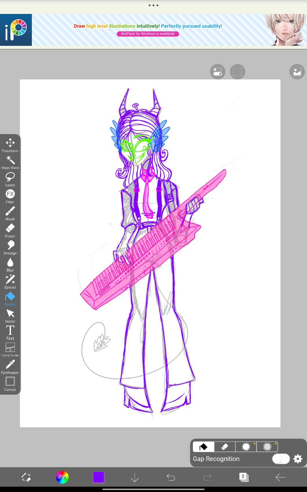Open the three-dot menu at top
Image resolution: width=307 pixels, height=492 pixels.
[x=153, y=5]
